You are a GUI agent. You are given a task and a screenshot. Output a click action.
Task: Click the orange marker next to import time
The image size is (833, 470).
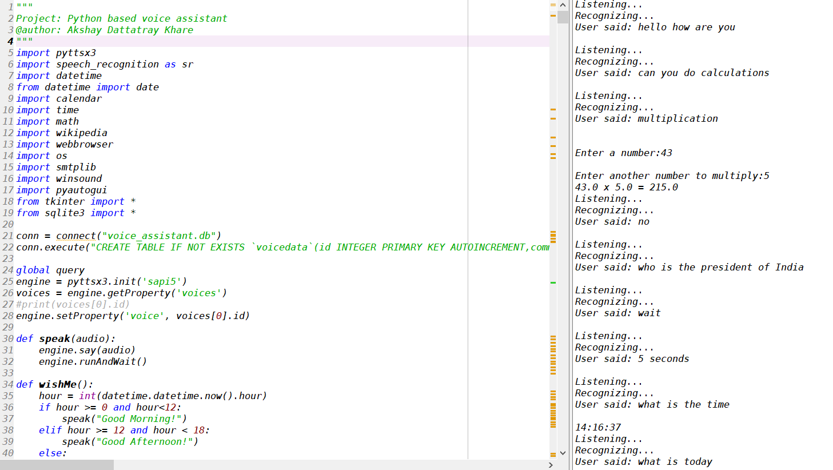(552, 109)
